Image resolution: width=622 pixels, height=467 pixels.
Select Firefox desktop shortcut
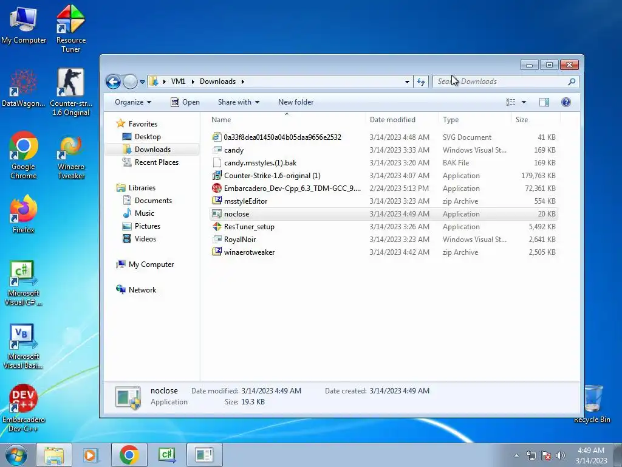coord(24,214)
